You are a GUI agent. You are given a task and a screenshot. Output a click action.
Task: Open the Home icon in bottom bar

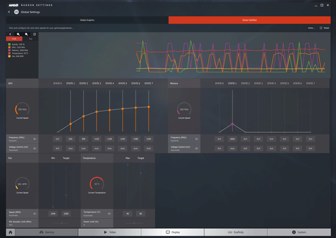10,232
